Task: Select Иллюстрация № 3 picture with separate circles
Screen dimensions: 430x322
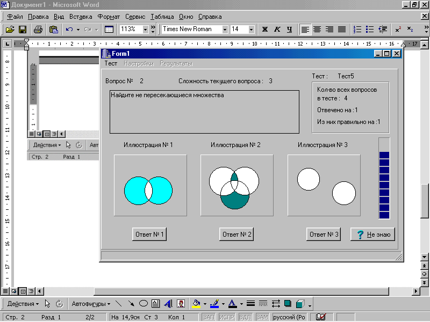Action: point(324,185)
